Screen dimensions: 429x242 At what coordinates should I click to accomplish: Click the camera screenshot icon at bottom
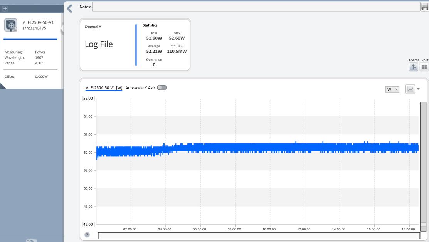click(32, 240)
